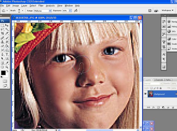Select the Lasso tool
This screenshot has height=131, width=177.
click(x=2, y=29)
